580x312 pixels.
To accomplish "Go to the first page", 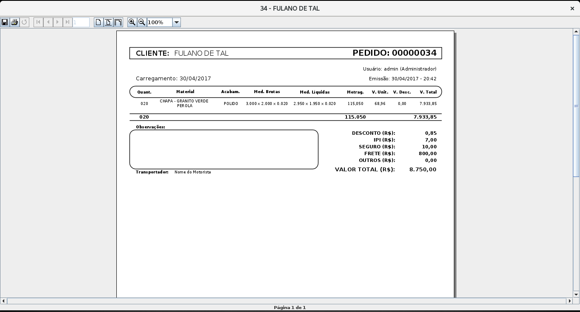I will click(38, 22).
